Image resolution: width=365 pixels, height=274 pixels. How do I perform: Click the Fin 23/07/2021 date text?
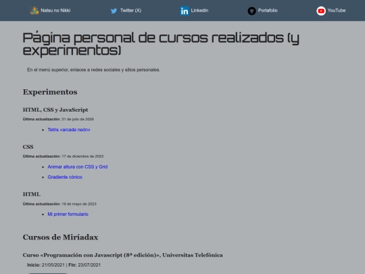click(84, 265)
